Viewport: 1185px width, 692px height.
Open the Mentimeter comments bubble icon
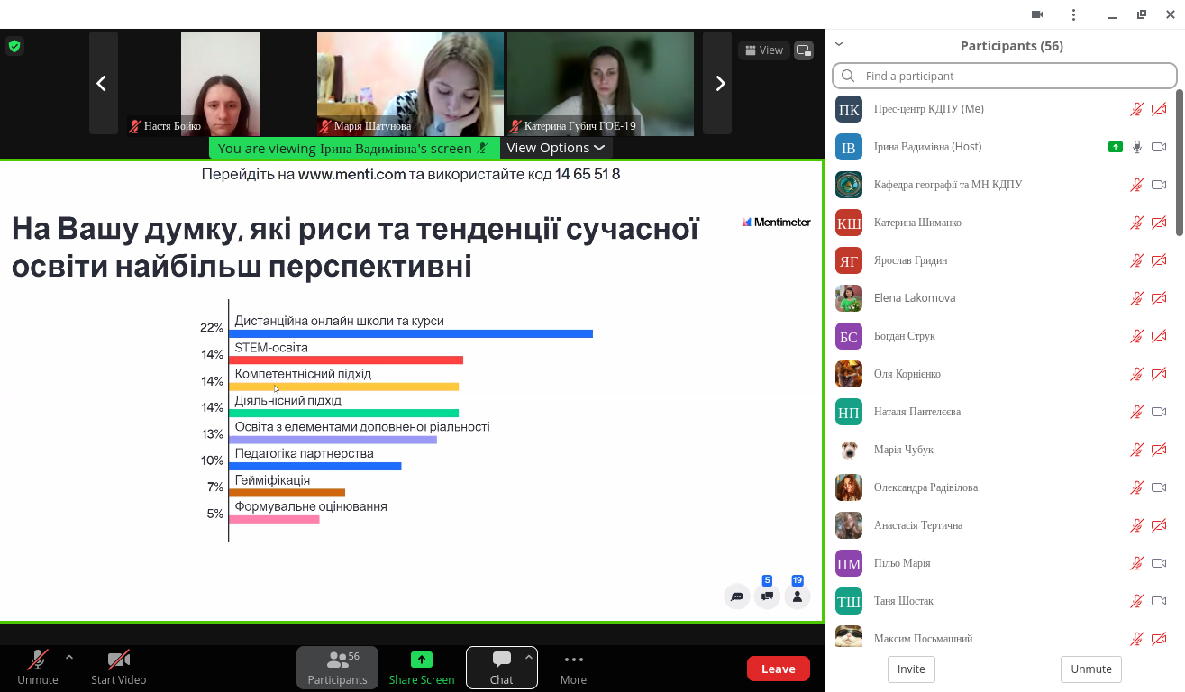pos(737,596)
